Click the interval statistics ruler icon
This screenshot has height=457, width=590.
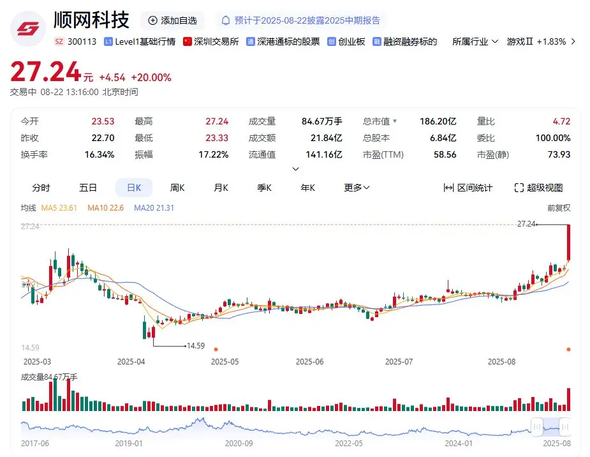[x=448, y=188]
